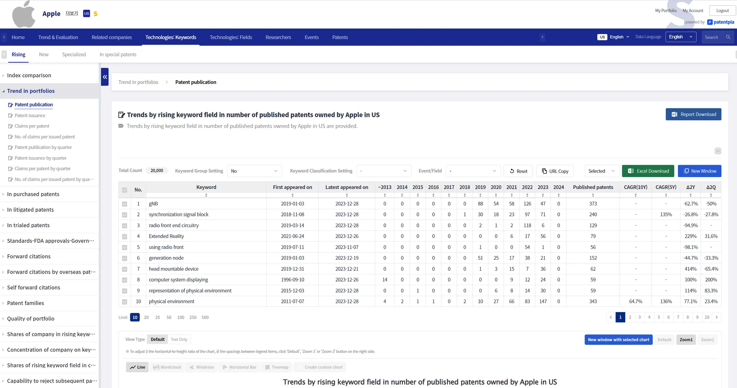
Task: Click the search magnifier icon
Action: (728, 37)
